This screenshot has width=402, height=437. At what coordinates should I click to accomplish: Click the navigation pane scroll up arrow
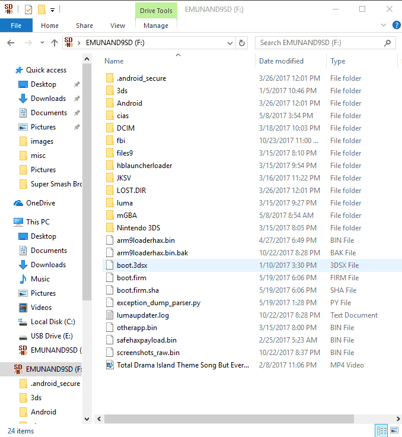87,59
